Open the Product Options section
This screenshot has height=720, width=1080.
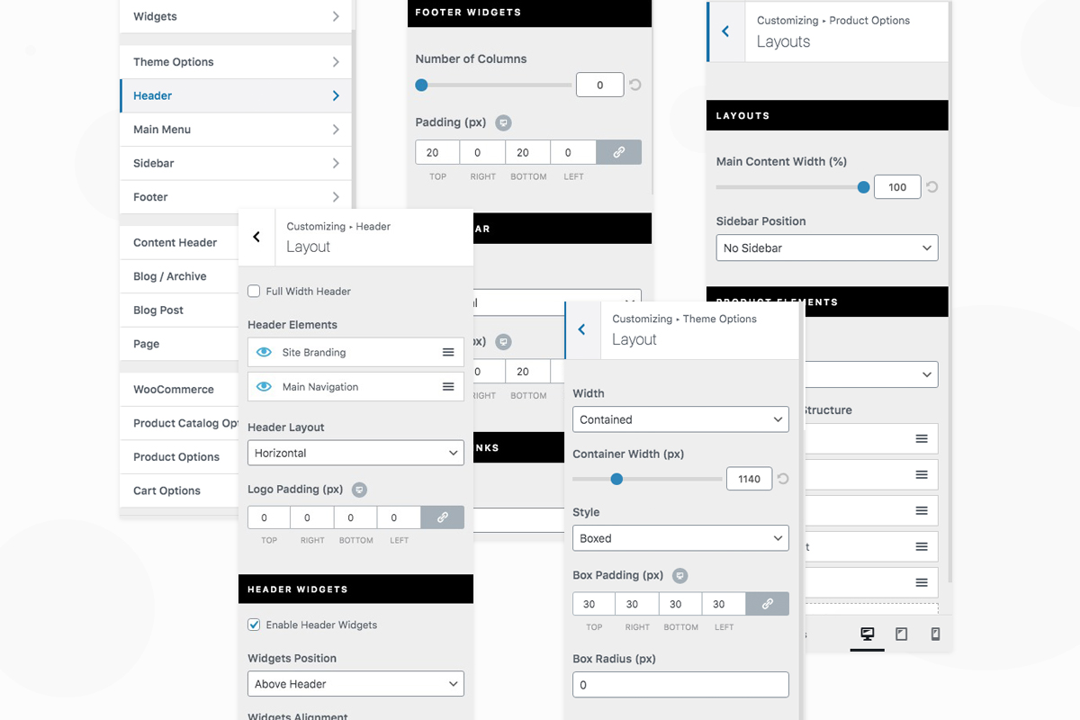click(179, 457)
